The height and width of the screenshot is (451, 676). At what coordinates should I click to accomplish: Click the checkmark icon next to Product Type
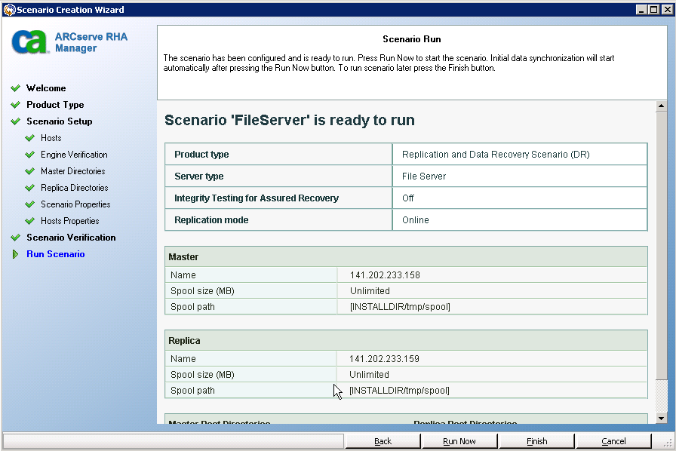click(x=17, y=105)
